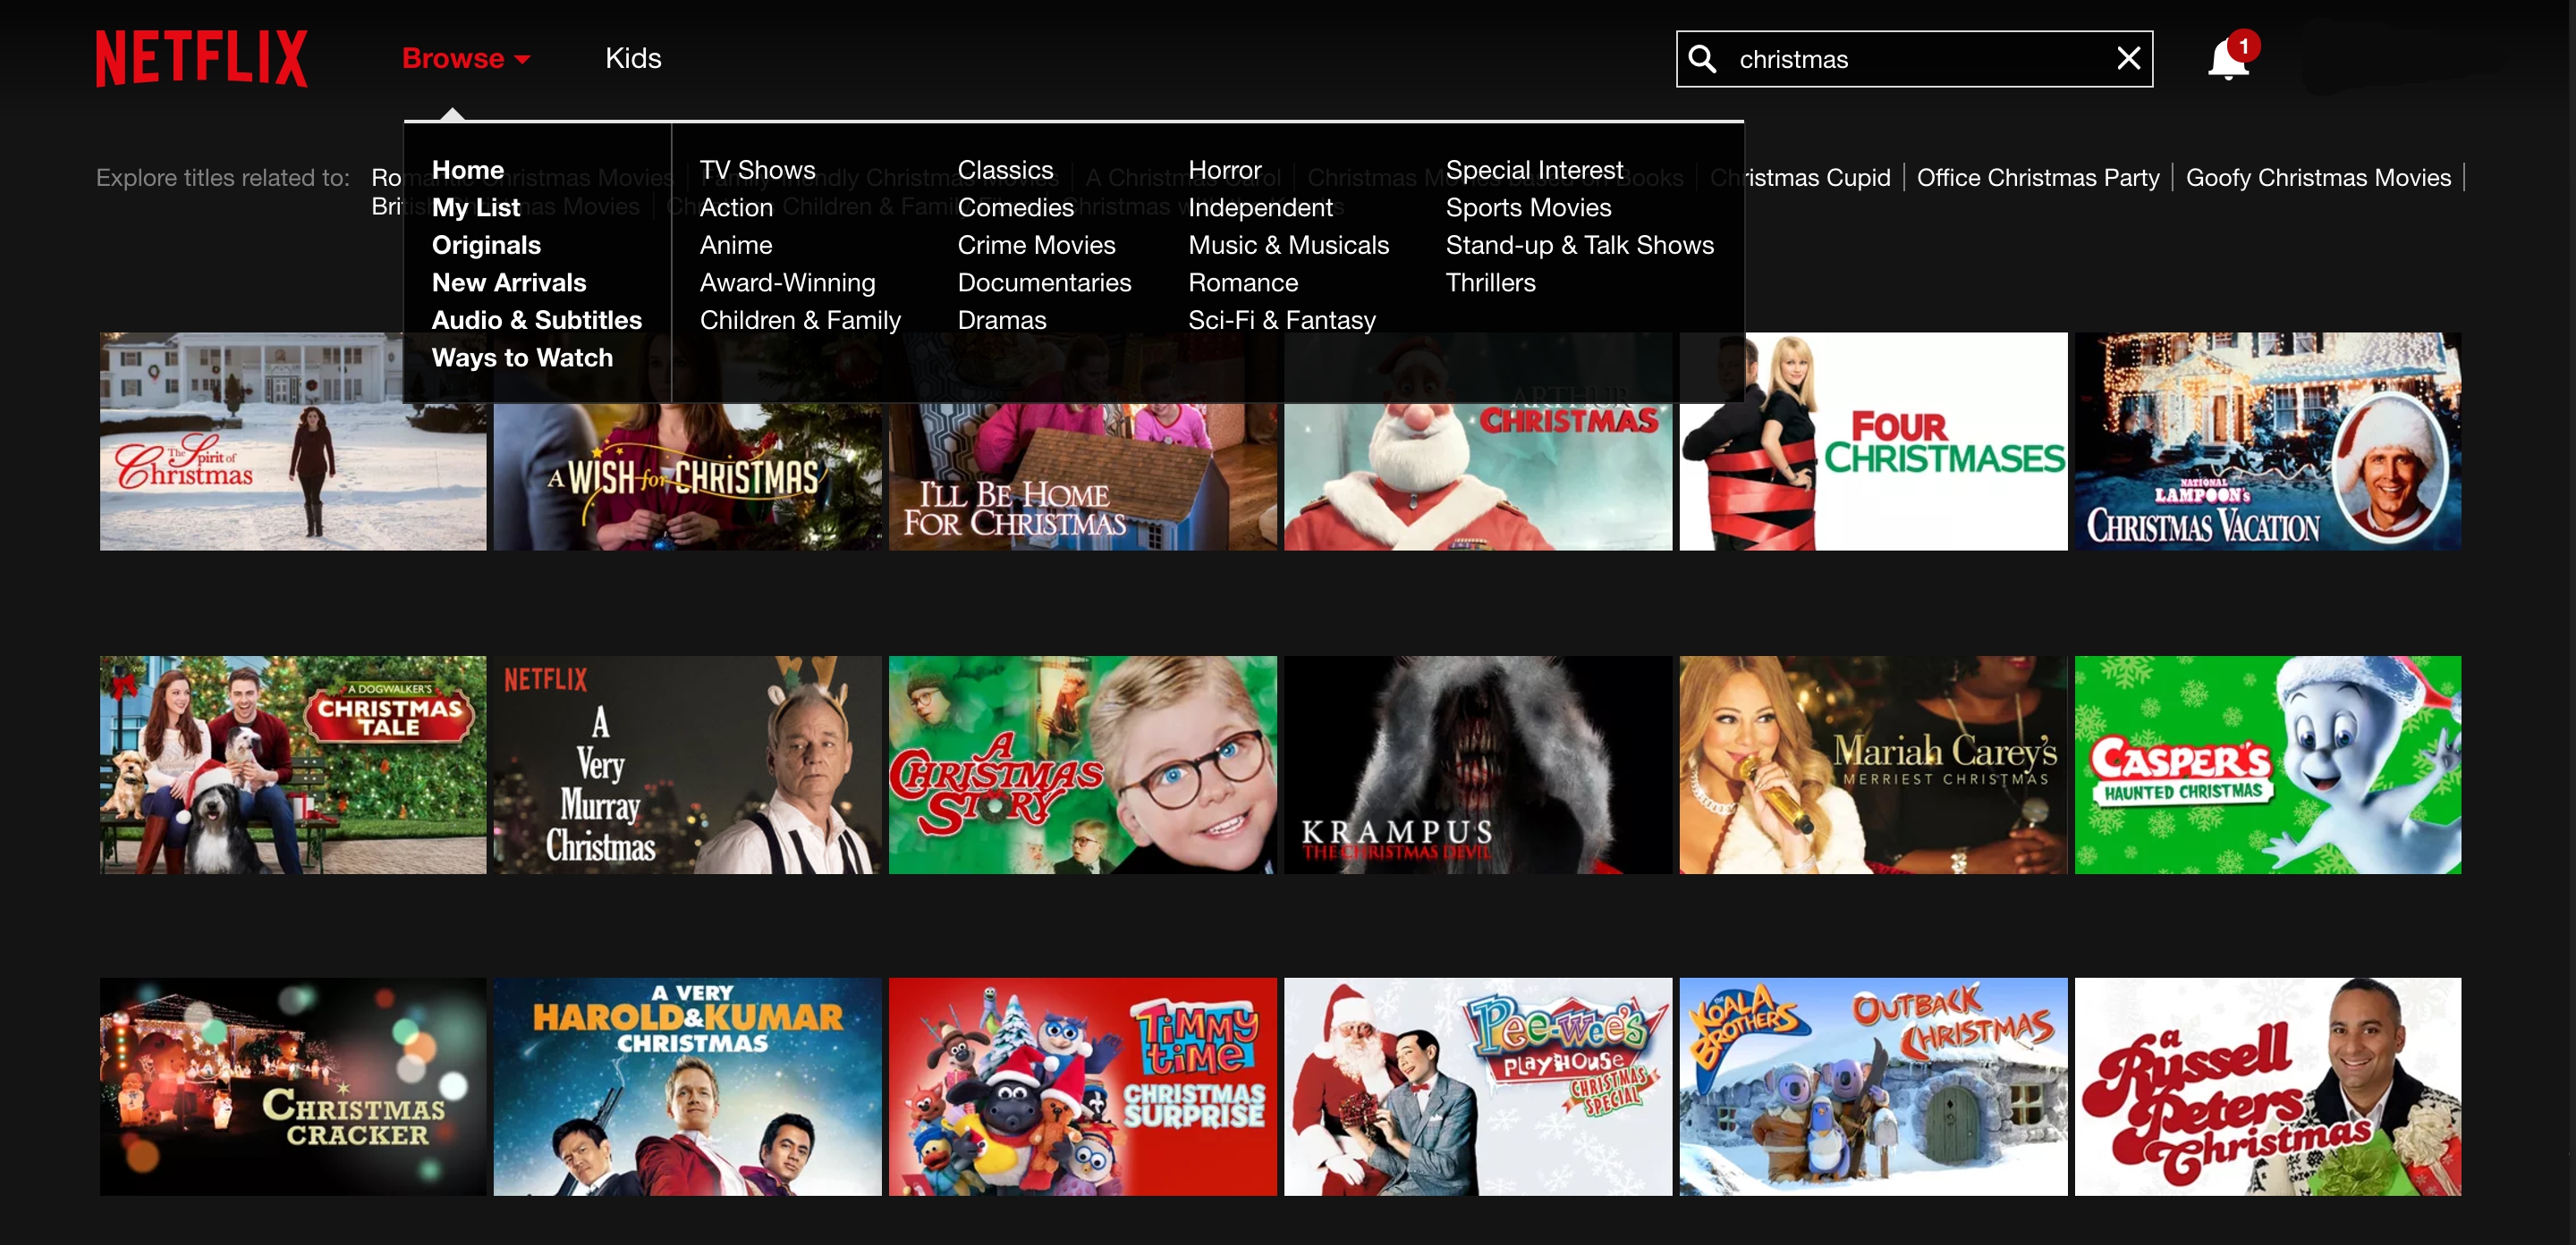
Task: Open Sci-Fi & Fantasy
Action: coord(1282,320)
